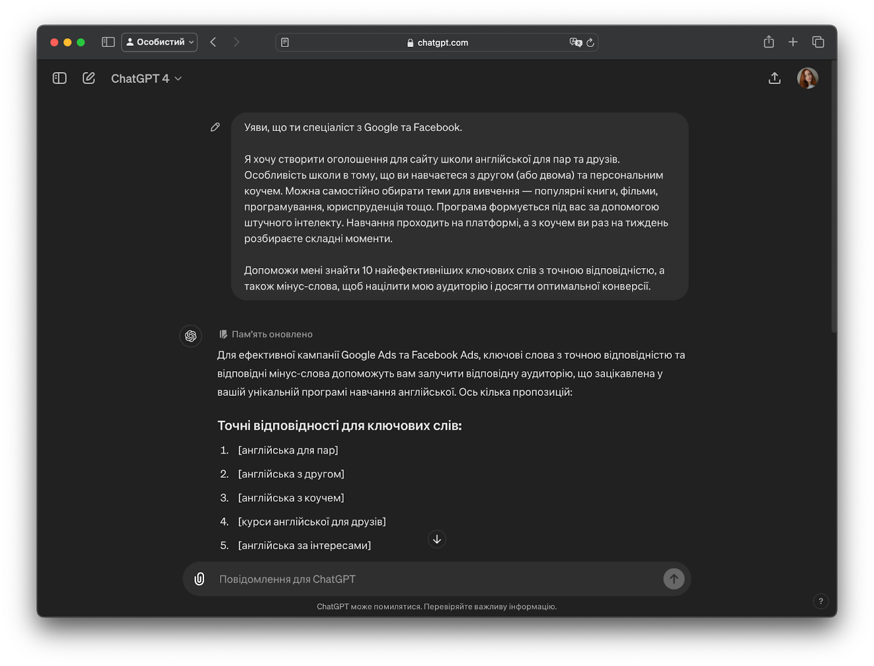Screen dimensions: 874x666
Task: Click heading Точні відповідності для ключових слів
Action: coord(340,425)
